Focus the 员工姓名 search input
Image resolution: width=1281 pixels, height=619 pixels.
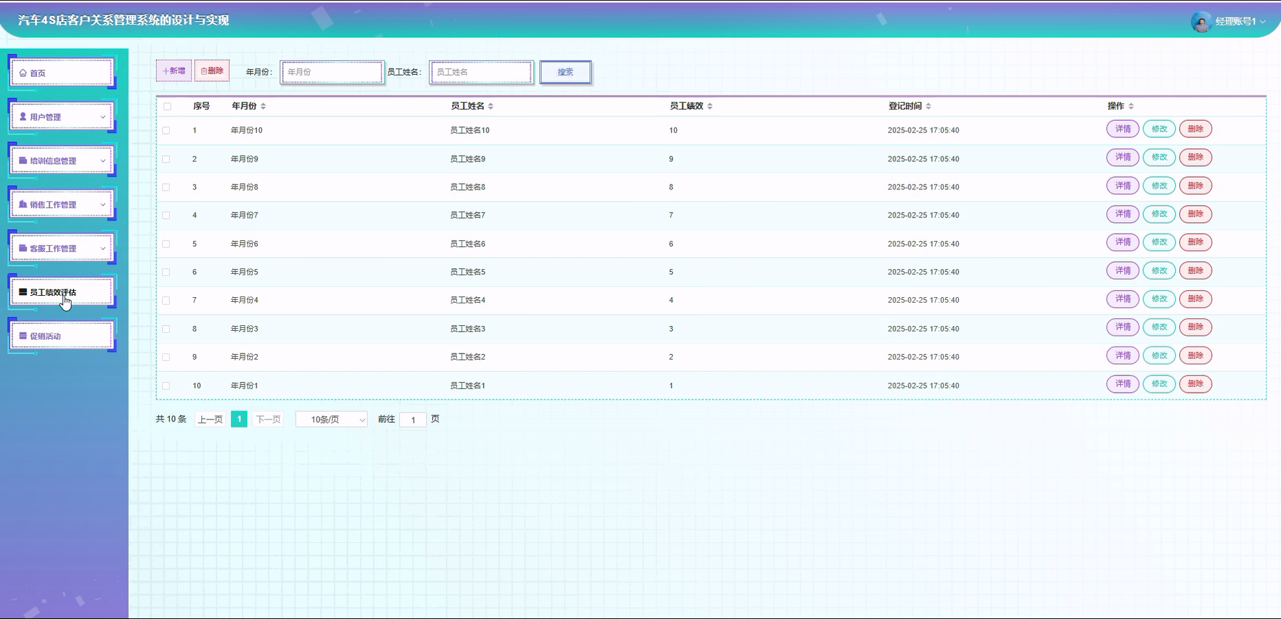pos(481,72)
